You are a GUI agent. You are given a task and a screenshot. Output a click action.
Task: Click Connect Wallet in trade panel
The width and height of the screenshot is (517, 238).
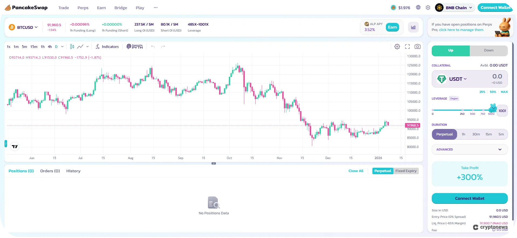(470, 198)
